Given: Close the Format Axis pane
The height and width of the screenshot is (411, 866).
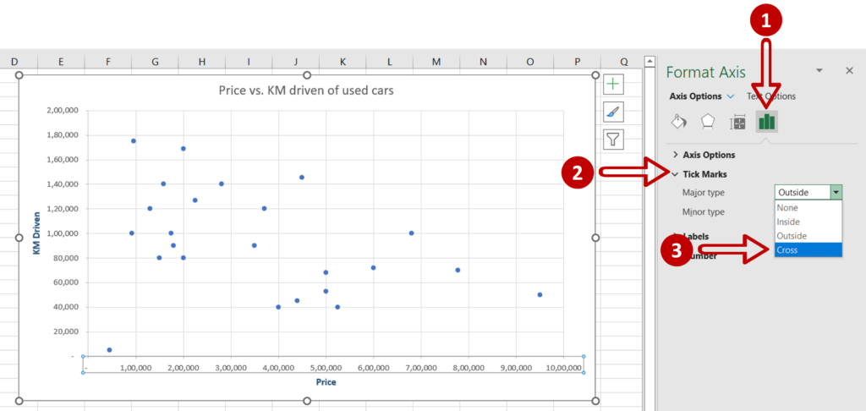Looking at the screenshot, I should pyautogui.click(x=849, y=71).
